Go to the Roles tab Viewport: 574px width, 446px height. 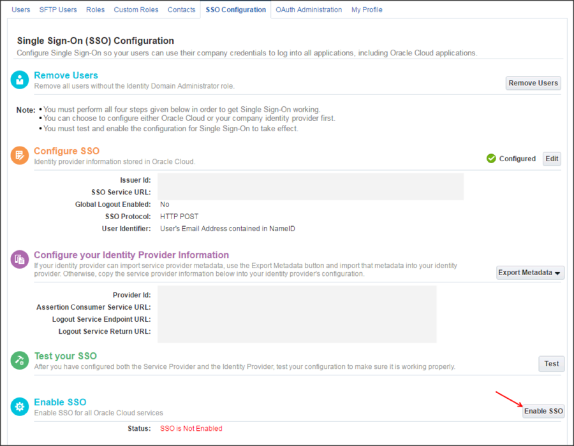tap(95, 10)
